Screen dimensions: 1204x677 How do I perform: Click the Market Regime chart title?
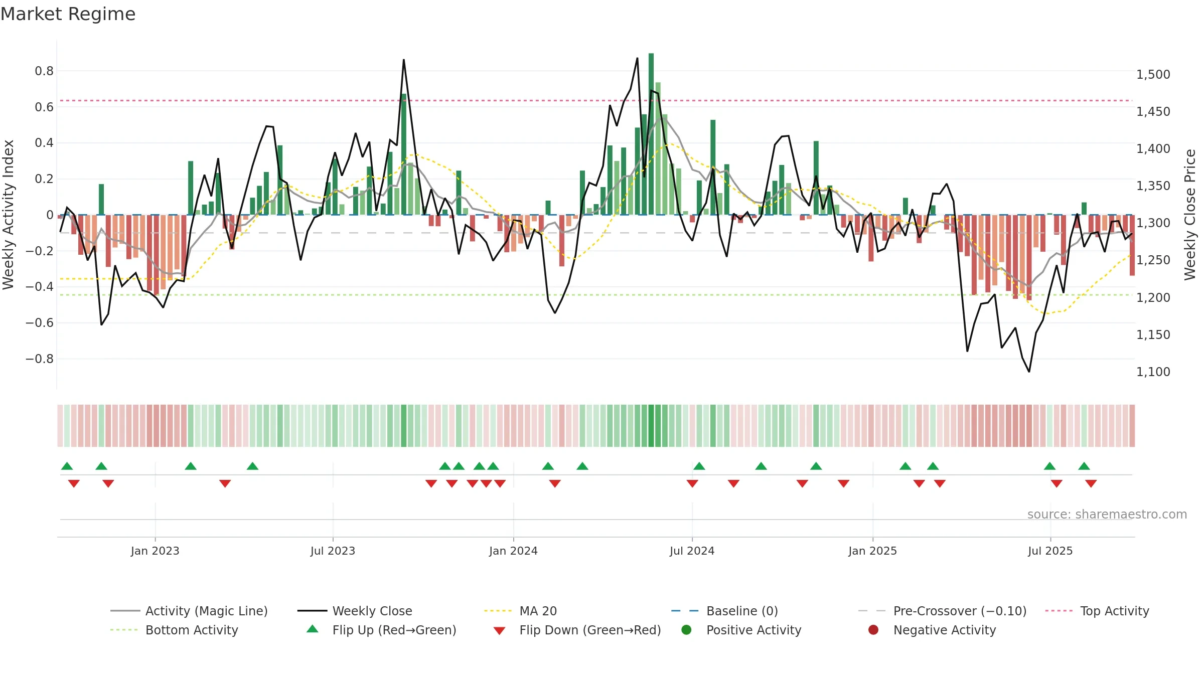coord(68,14)
